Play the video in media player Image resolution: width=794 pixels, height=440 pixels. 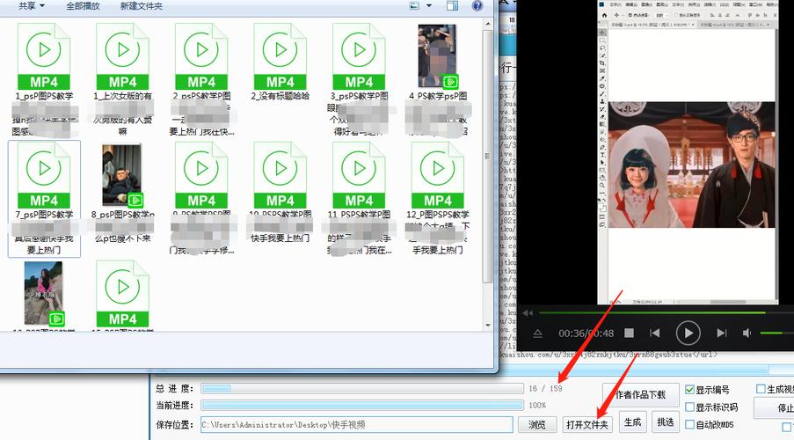(688, 333)
